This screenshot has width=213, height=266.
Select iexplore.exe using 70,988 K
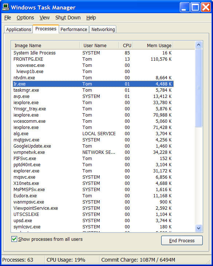[x=93, y=115]
